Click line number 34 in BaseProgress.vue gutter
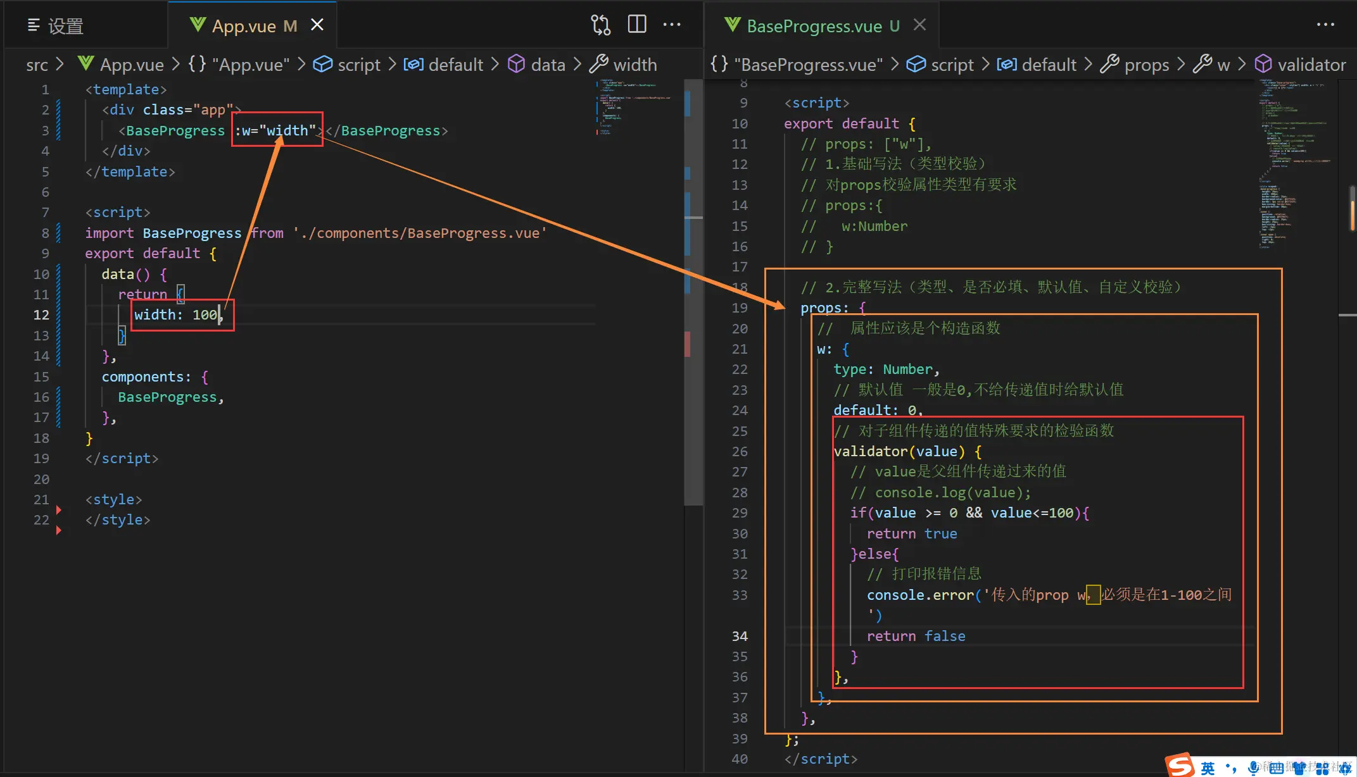Image resolution: width=1357 pixels, height=777 pixels. tap(739, 636)
